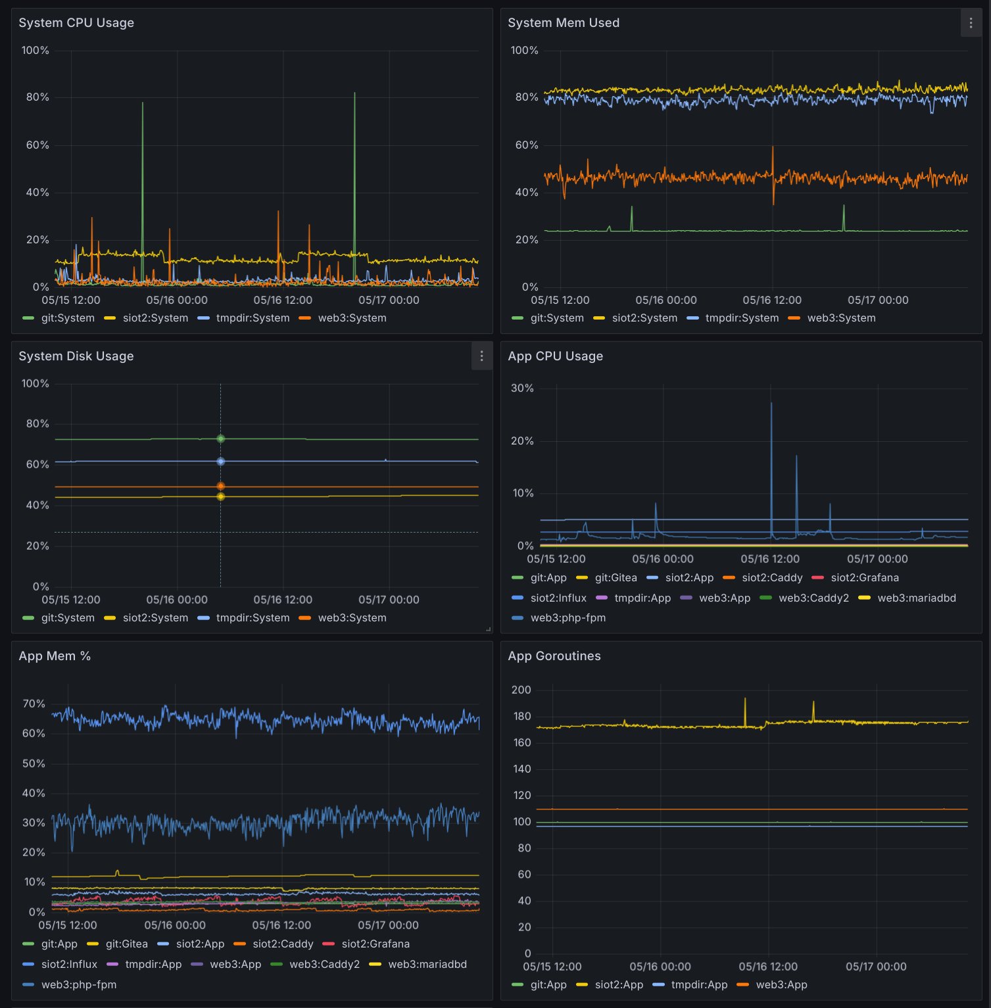Toggle siot2:Caddy series in App Mem % legend
This screenshot has height=1008, width=991.
point(283,944)
